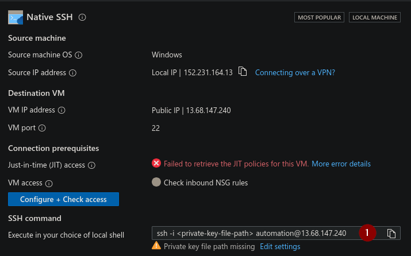This screenshot has width=411, height=256.
Task: Show info for VM port
Action: point(42,128)
